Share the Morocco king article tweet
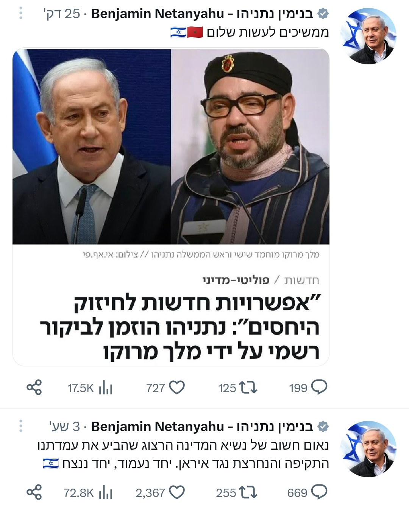The height and width of the screenshot is (511, 409). [x=34, y=388]
